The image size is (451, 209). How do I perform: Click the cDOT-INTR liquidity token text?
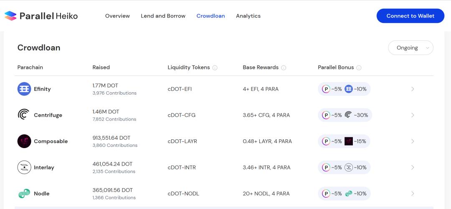(x=182, y=167)
